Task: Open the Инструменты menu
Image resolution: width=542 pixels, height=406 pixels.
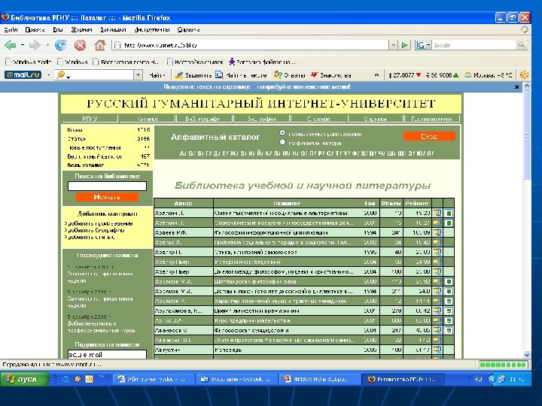Action: point(152,29)
